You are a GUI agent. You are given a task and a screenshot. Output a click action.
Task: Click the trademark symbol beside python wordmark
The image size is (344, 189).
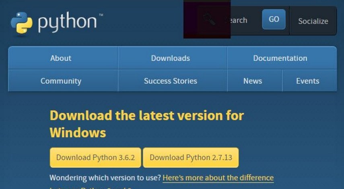(101, 15)
